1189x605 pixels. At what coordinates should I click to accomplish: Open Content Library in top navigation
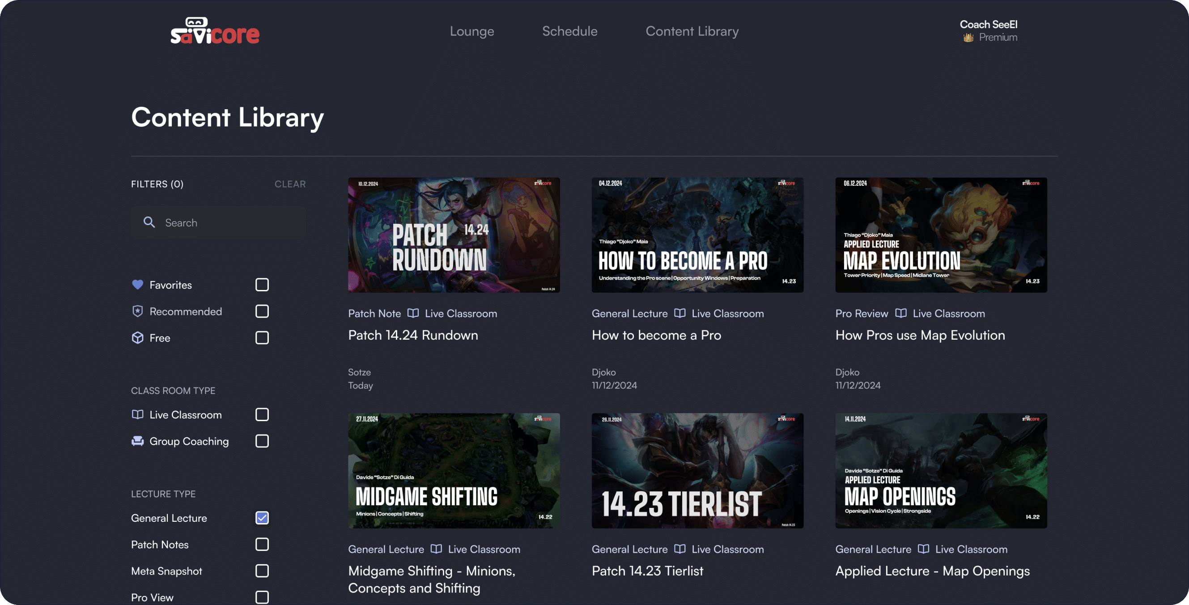pyautogui.click(x=692, y=31)
